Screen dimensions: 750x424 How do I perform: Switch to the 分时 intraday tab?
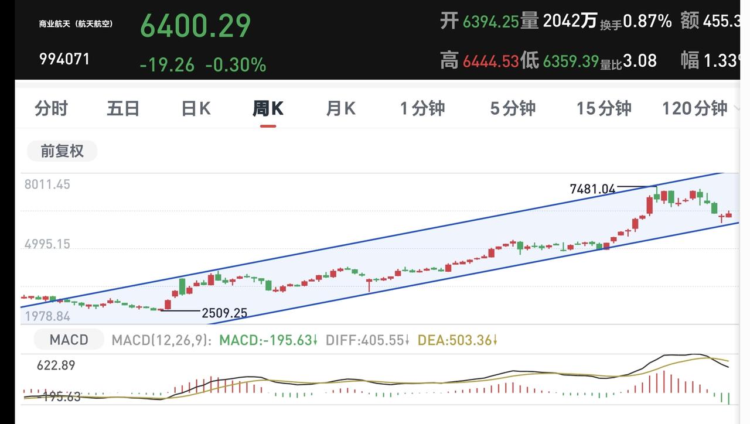pyautogui.click(x=51, y=108)
